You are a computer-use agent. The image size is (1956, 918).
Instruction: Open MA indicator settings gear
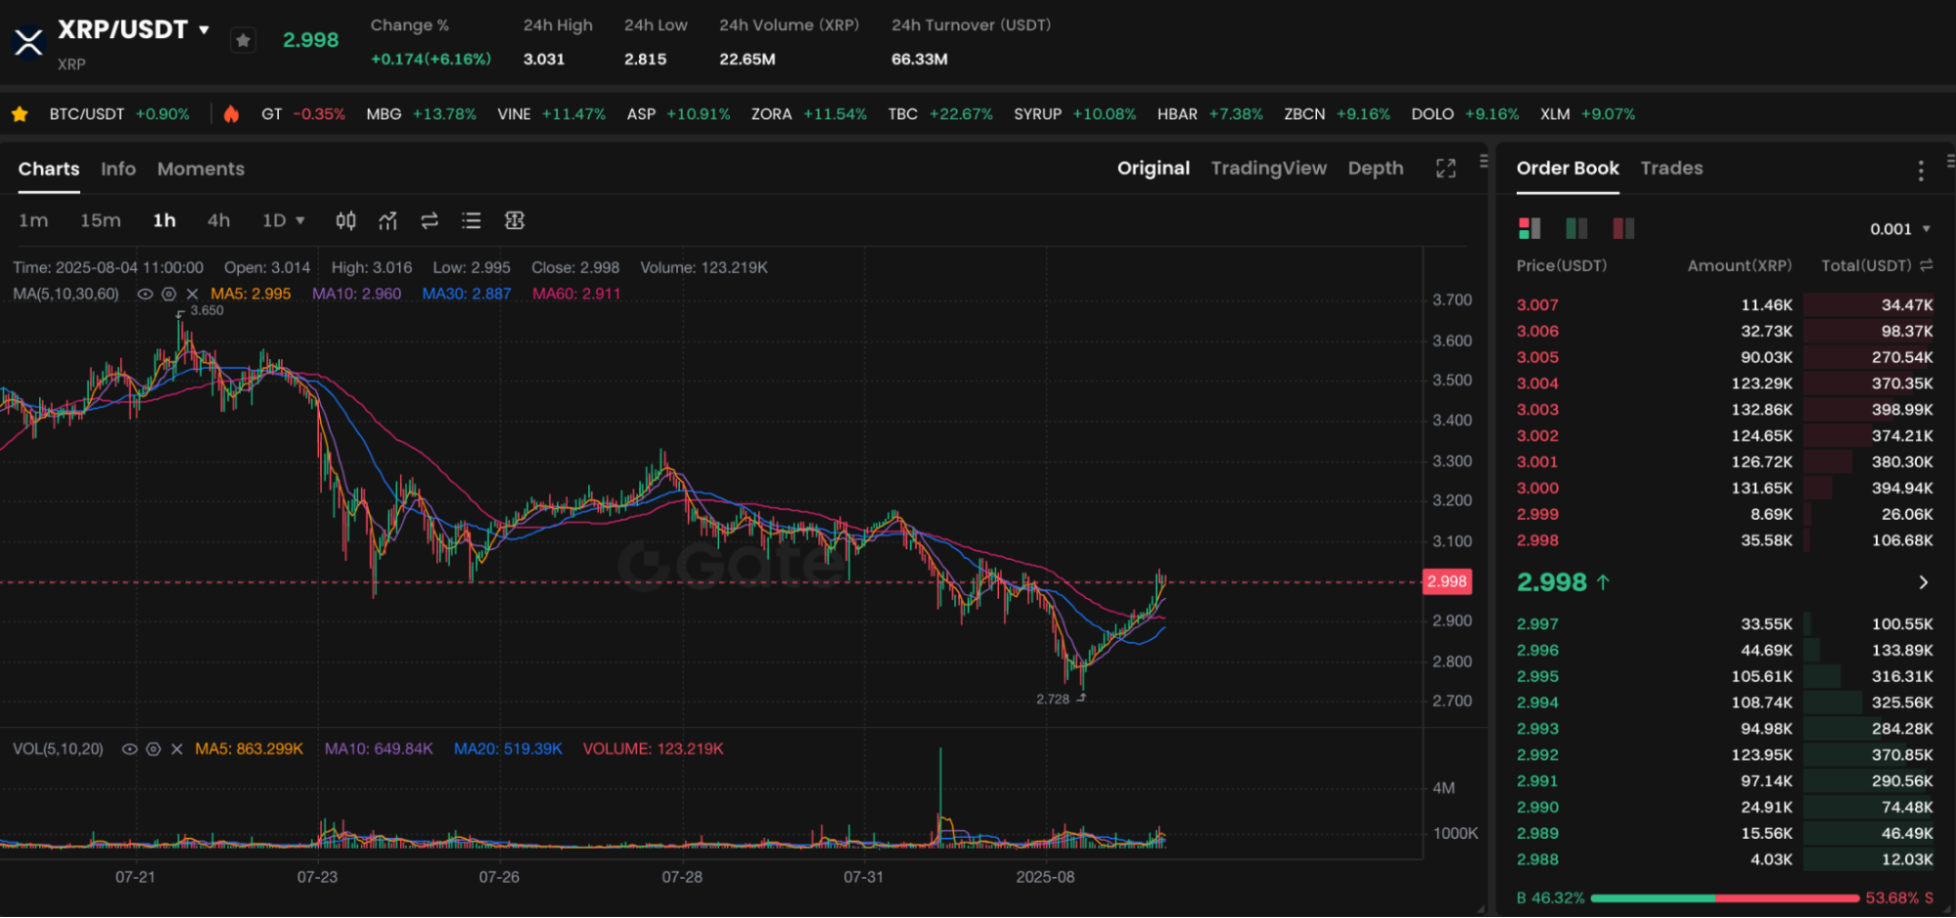[168, 294]
